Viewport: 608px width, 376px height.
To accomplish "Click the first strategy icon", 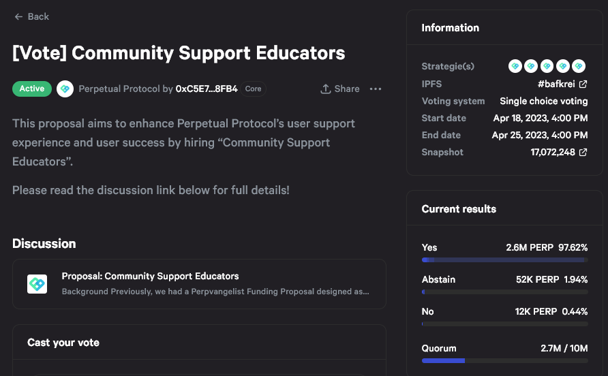I will click(x=515, y=66).
